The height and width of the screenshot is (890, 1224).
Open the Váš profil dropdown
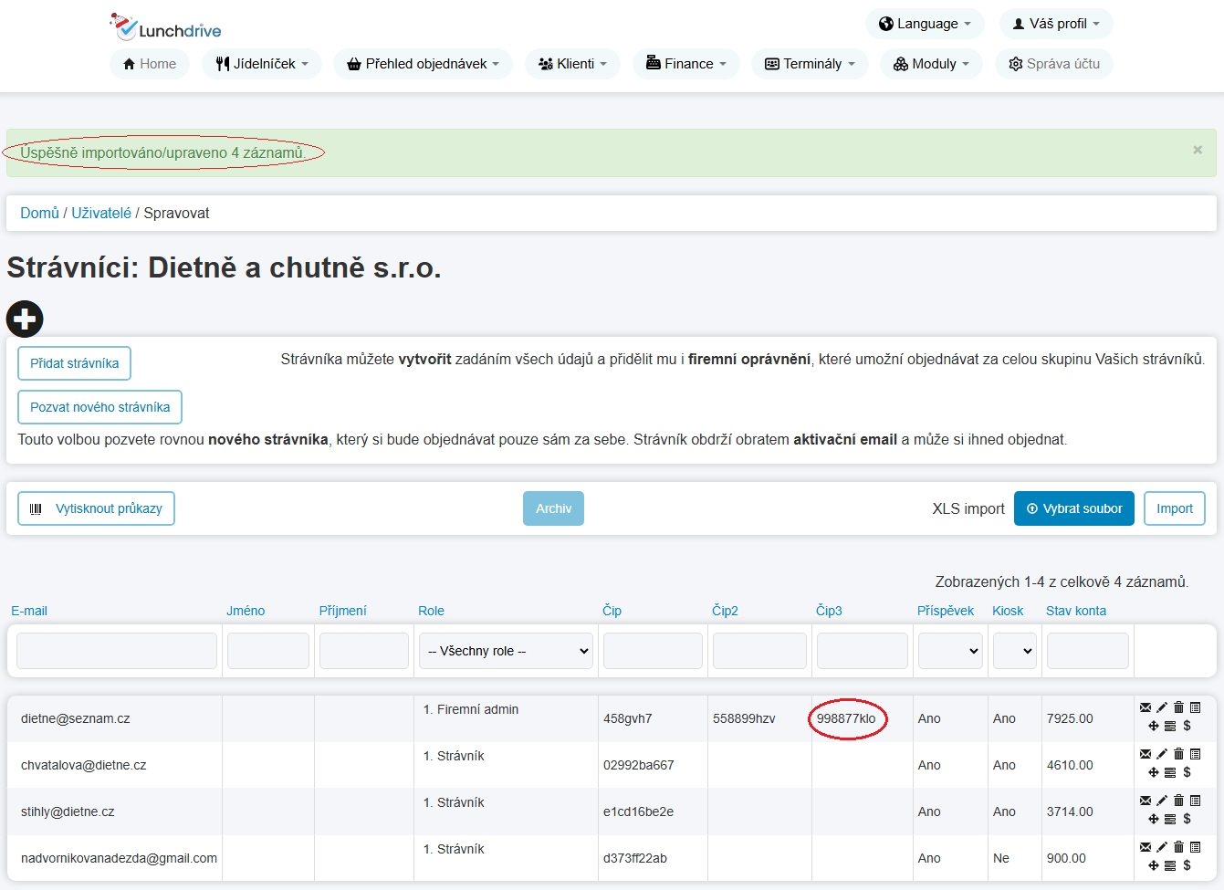click(1056, 24)
